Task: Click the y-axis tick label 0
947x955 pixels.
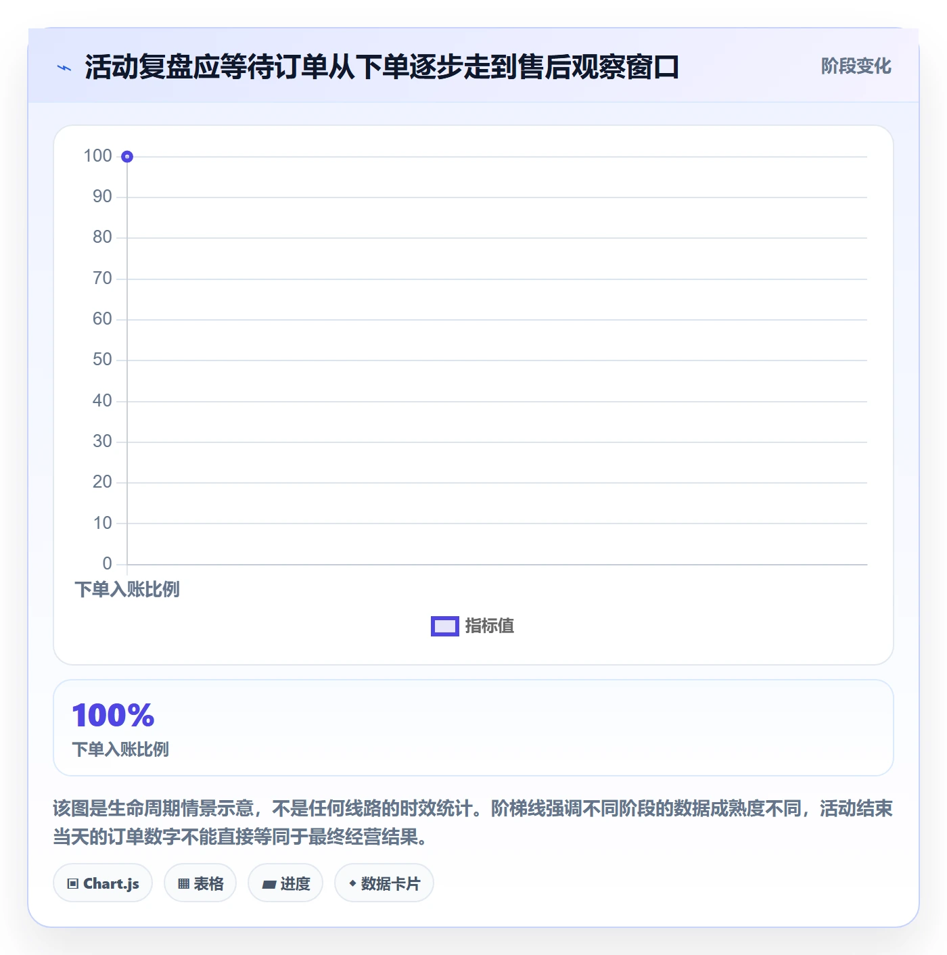Action: pos(107,564)
